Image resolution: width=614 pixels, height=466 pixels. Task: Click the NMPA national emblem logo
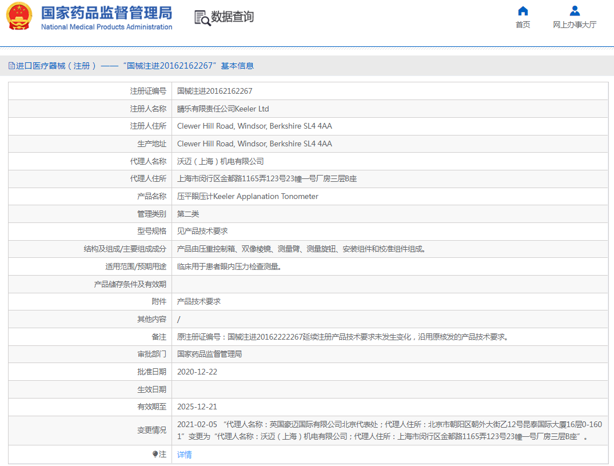pos(19,16)
